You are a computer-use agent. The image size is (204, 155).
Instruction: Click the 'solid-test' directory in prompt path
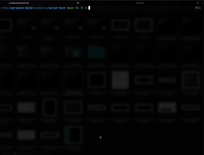(57, 8)
